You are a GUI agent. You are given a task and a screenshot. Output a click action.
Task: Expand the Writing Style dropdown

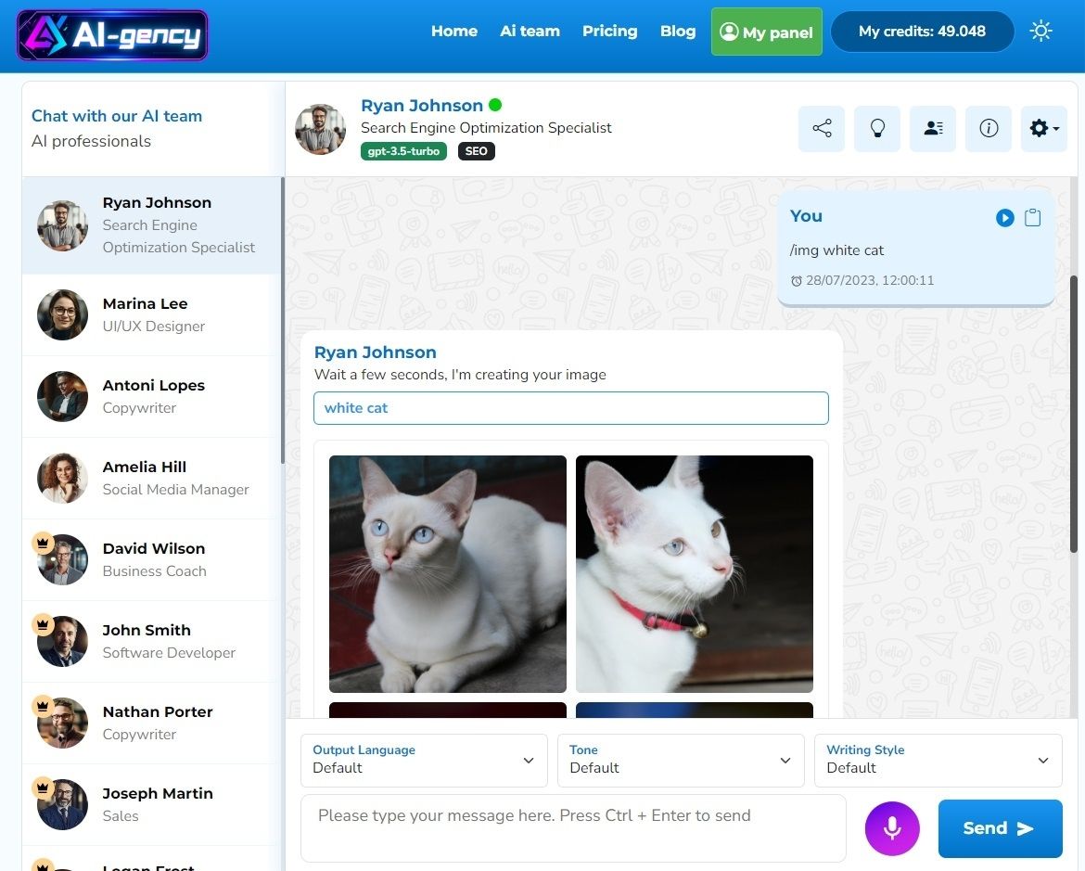[x=938, y=760]
